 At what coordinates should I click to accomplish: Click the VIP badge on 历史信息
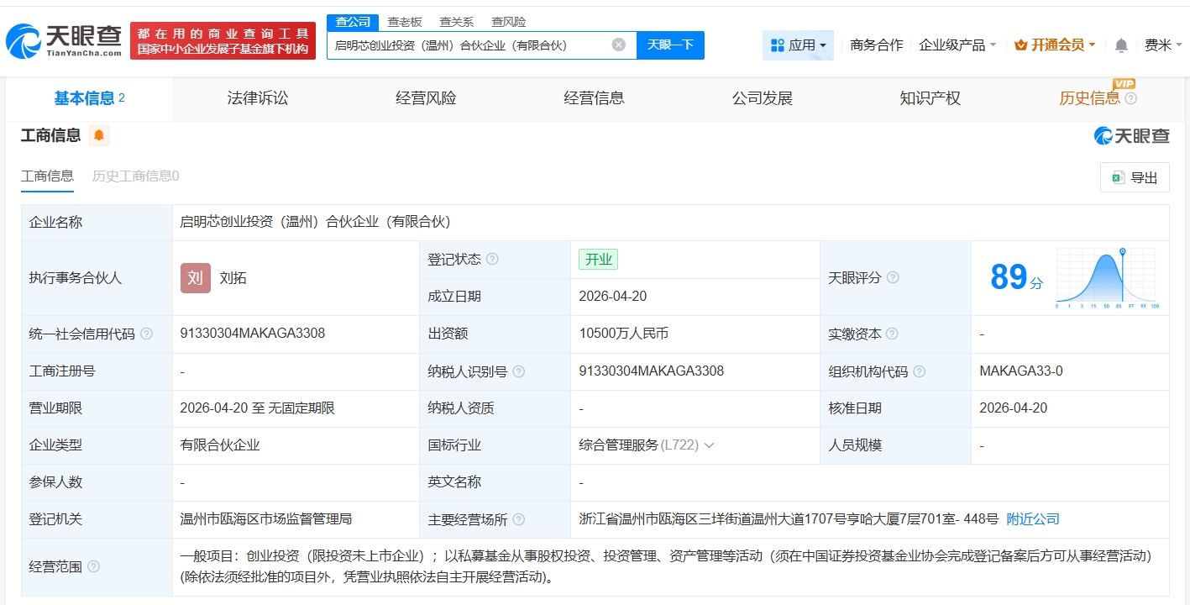tap(1123, 85)
